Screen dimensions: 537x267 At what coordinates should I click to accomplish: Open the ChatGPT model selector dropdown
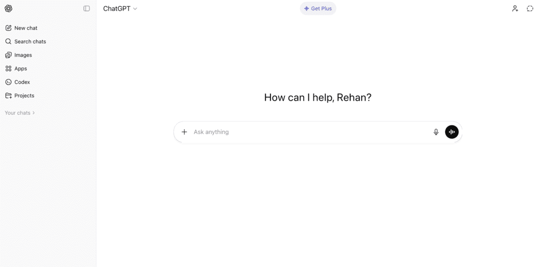[x=120, y=9]
